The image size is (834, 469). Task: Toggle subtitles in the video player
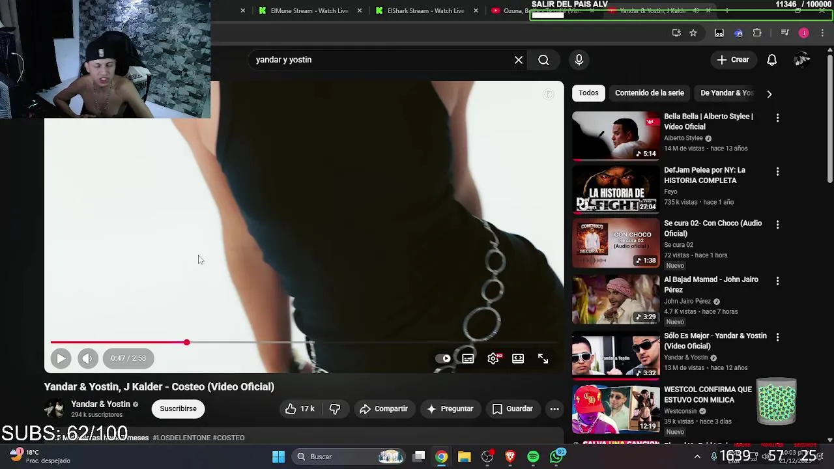point(468,358)
